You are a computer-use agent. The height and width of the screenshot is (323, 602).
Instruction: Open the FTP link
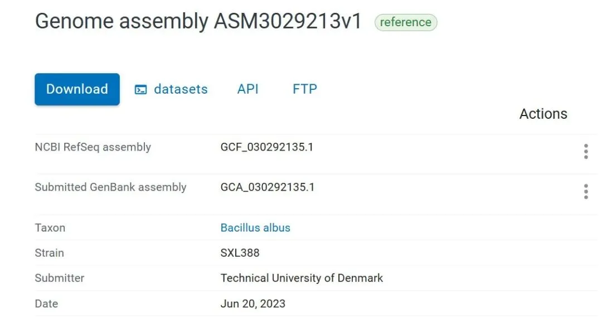(x=304, y=89)
